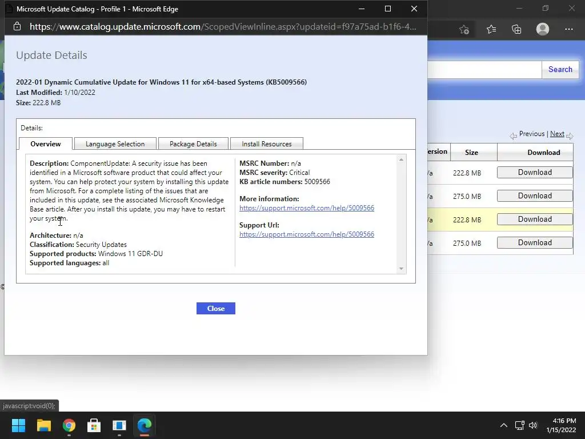Click the lock site-info icon in address bar

tap(17, 26)
